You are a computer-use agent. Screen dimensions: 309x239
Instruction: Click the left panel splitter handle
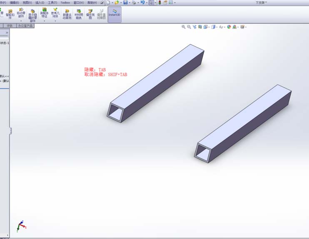[x=10, y=131]
